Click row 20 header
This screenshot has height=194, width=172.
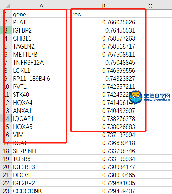click(6, 167)
